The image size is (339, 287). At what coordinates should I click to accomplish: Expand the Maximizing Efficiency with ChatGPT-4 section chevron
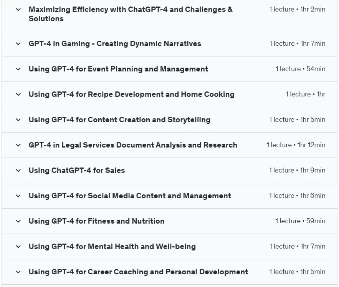point(18,10)
